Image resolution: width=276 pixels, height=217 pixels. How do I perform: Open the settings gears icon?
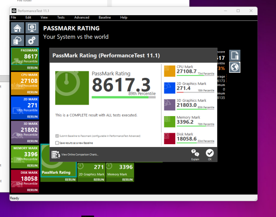pos(32,41)
